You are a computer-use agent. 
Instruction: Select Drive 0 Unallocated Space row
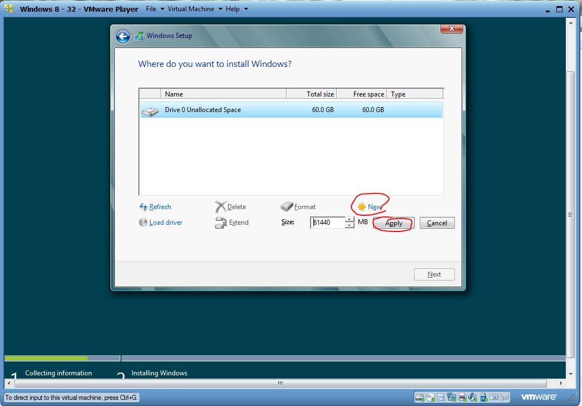292,109
